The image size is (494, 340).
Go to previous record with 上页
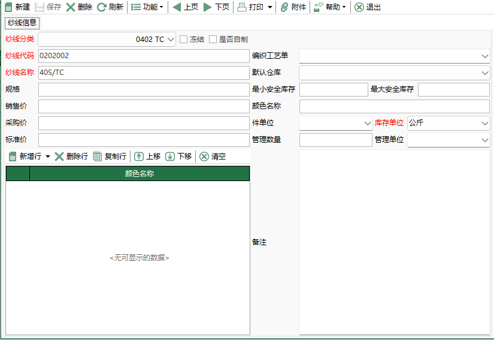[177, 7]
